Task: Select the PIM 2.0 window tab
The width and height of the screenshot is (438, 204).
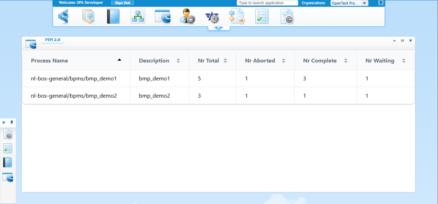Action: click(x=53, y=40)
